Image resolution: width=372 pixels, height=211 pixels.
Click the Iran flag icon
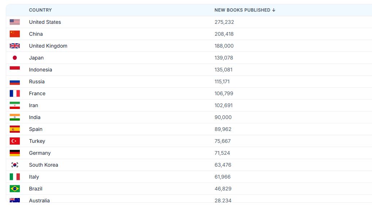tap(15, 105)
